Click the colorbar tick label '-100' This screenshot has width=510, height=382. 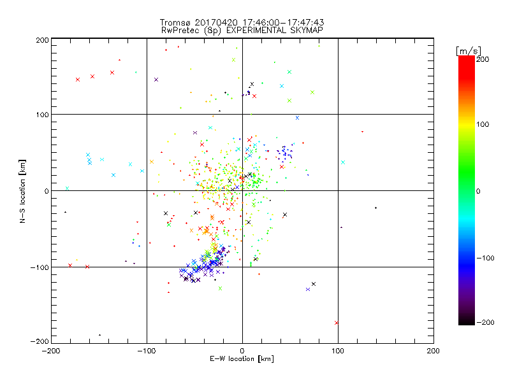(x=485, y=258)
